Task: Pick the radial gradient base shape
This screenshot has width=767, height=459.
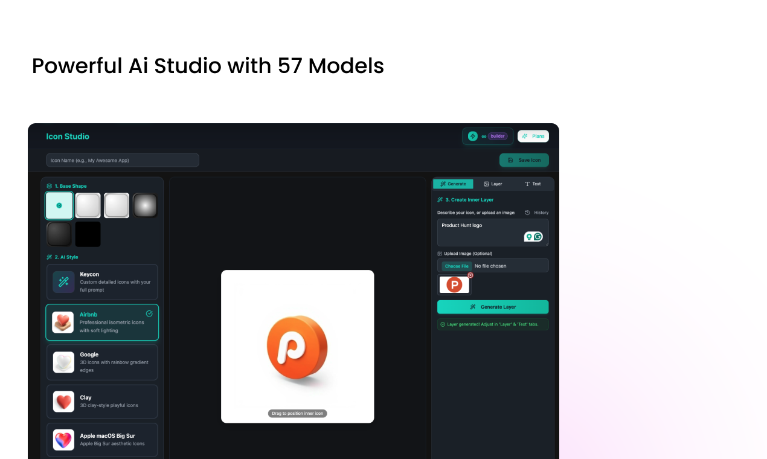Action: coord(145,205)
